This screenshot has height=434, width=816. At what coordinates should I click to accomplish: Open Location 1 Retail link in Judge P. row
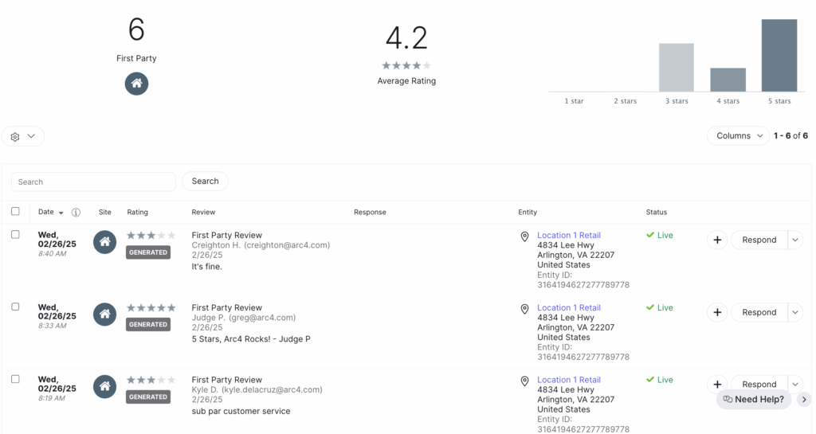click(x=569, y=307)
